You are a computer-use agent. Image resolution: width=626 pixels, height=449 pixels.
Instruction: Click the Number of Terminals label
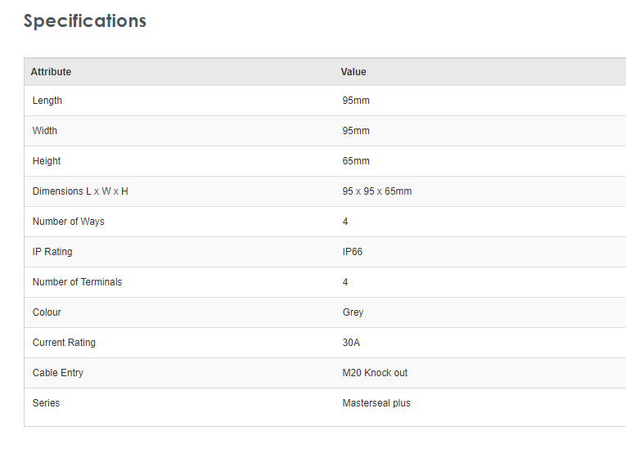(x=77, y=282)
